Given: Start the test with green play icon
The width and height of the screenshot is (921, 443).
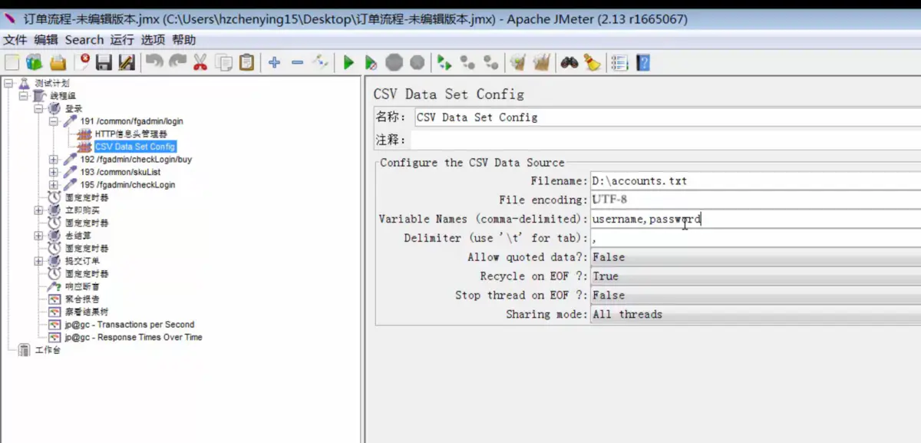Looking at the screenshot, I should point(348,62).
